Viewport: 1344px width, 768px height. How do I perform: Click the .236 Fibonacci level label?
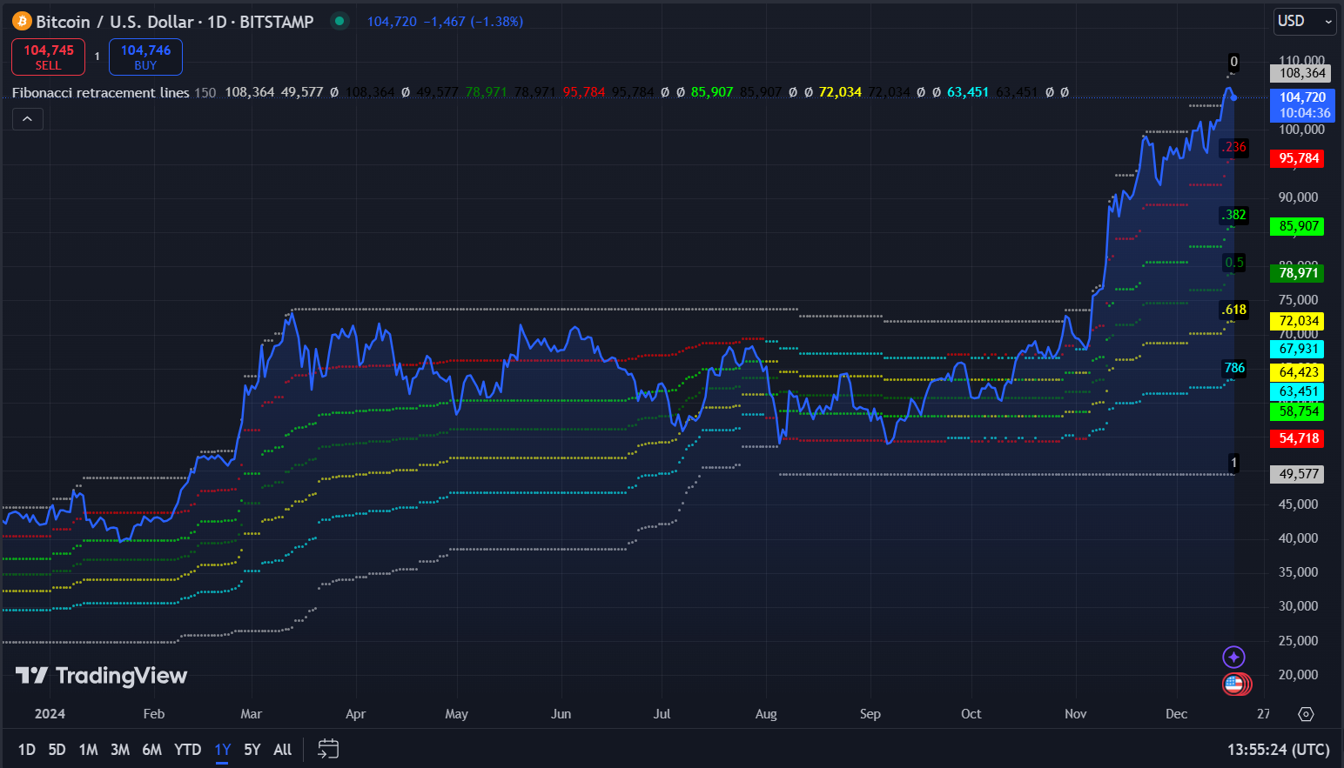coord(1234,147)
